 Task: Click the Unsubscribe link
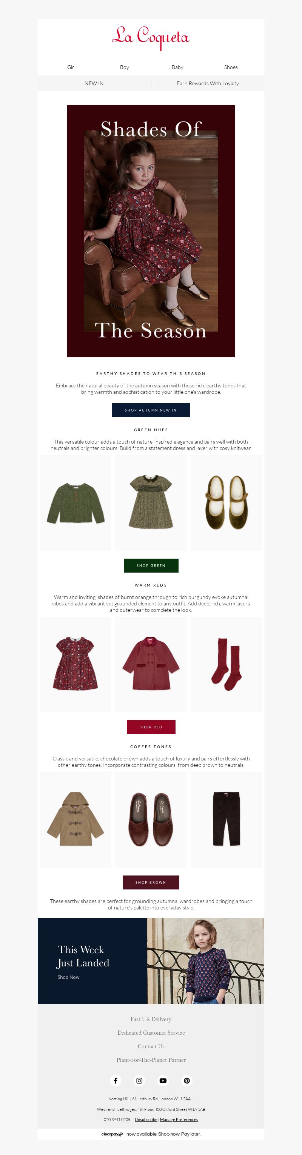tap(146, 1120)
